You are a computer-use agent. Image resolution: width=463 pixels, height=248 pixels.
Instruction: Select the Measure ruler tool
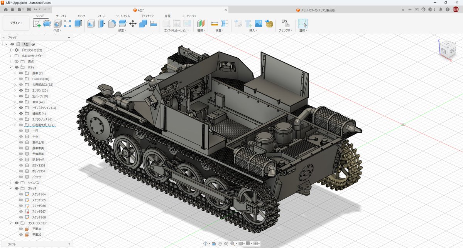215,23
